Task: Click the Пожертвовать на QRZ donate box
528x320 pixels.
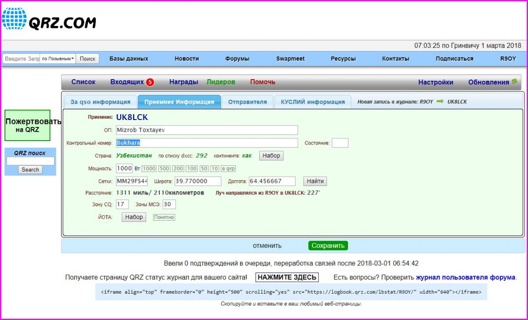Action: point(27,125)
